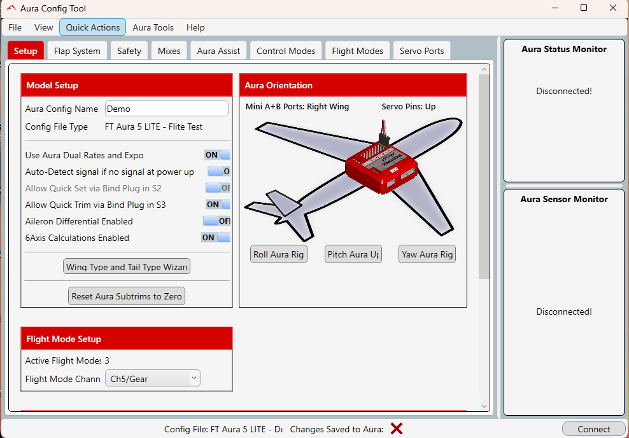Click the Aura app logo icon
Image resolution: width=629 pixels, height=438 pixels.
pyautogui.click(x=11, y=8)
